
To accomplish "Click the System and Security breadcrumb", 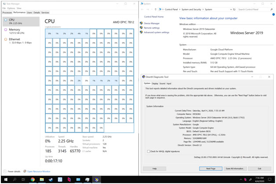I will pos(191,10).
